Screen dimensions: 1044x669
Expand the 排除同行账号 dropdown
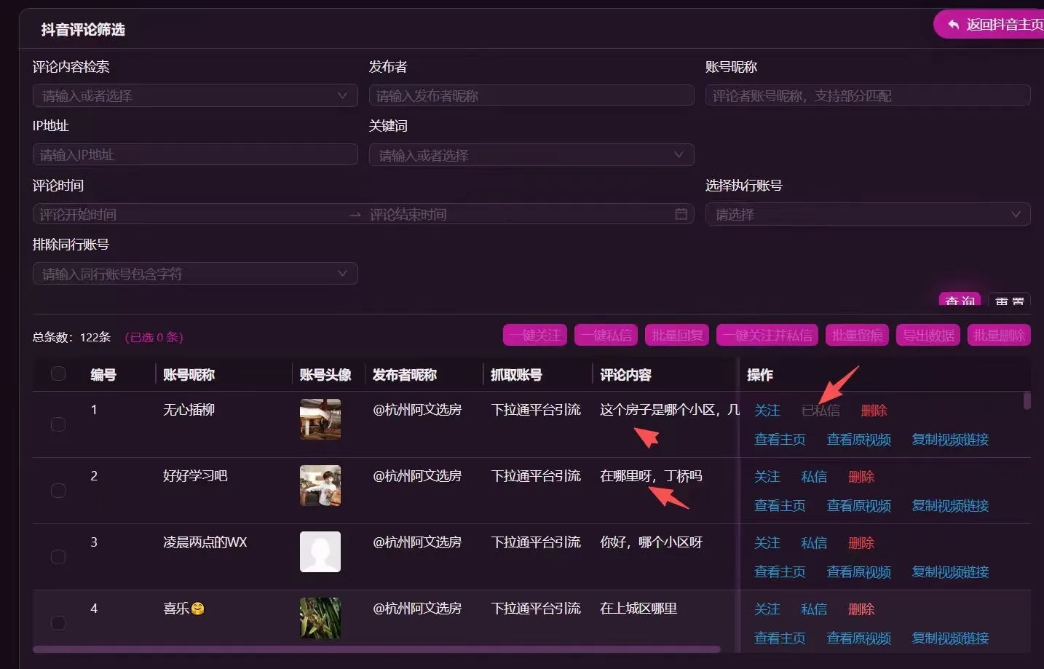tap(195, 274)
